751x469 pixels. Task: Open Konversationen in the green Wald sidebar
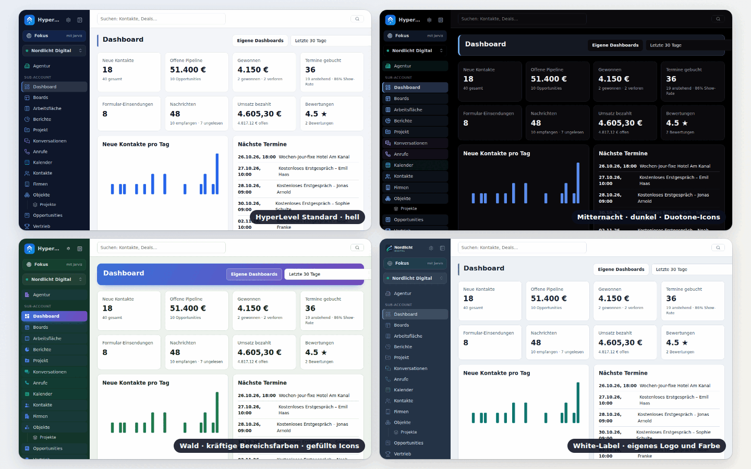click(54, 372)
